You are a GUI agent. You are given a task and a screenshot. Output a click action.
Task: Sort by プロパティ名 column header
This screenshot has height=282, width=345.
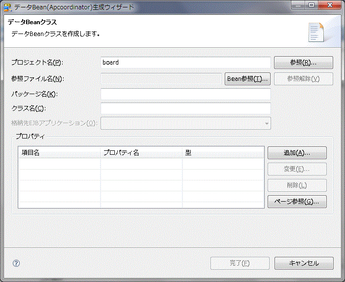pos(141,152)
